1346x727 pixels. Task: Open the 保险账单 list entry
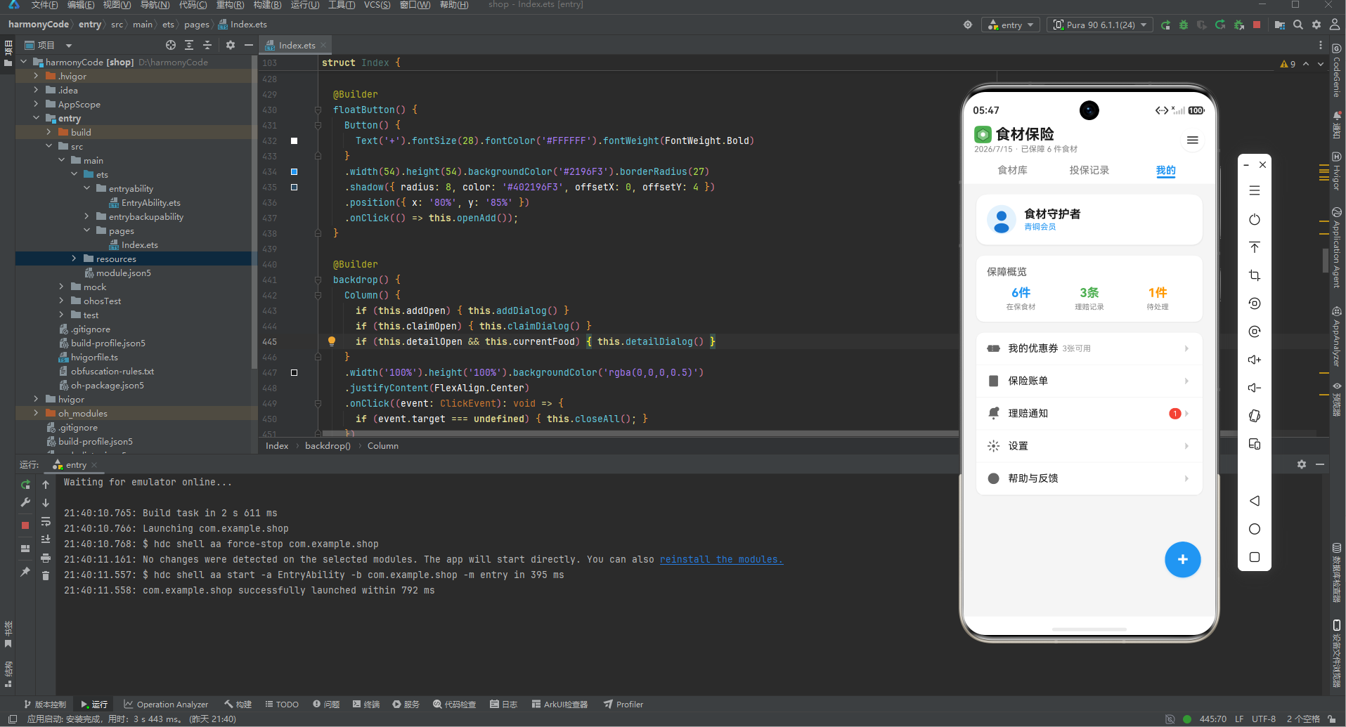1089,381
